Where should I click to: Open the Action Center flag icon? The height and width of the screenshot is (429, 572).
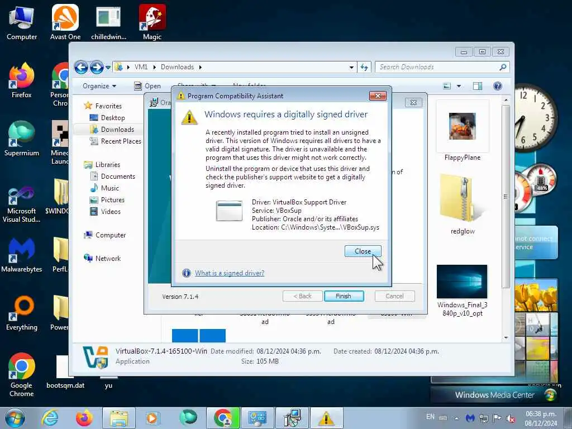point(497,418)
